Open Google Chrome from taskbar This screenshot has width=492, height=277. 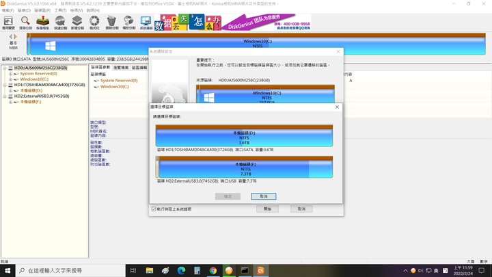213,270
